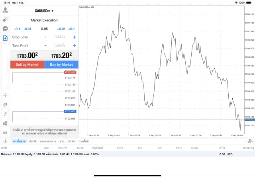Click the layout icon right of bottom tabs
Image resolution: width=255 pixels, height=178 pixels.
(x=250, y=141)
